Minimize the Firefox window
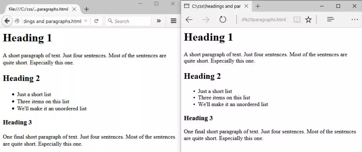This screenshot has width=362, height=152. (x=140, y=4)
